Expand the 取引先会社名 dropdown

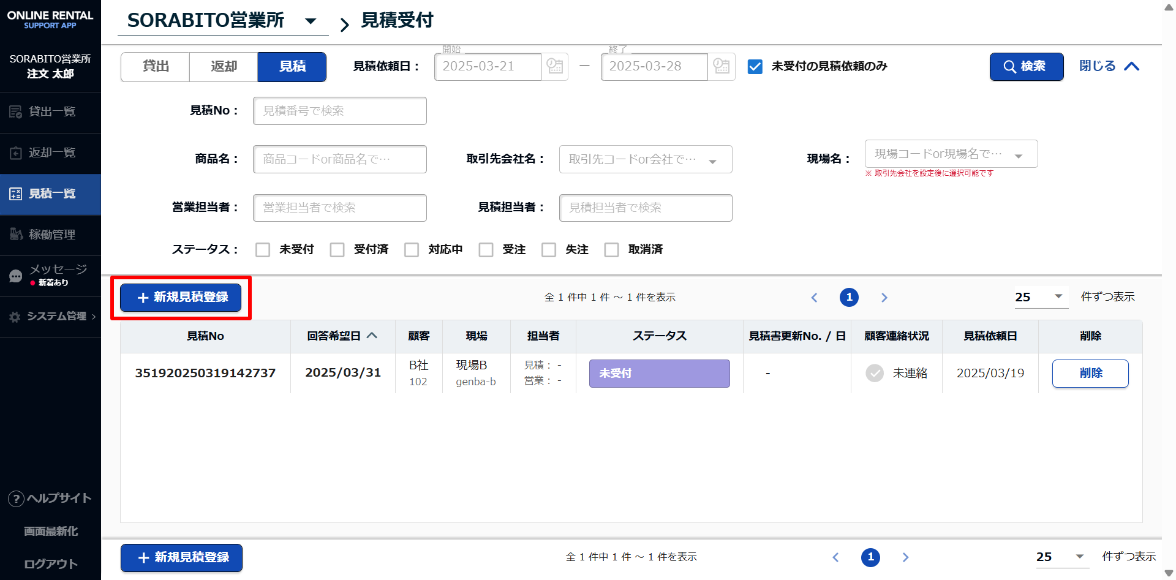(712, 160)
